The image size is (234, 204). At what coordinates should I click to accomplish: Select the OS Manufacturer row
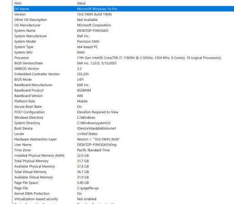(124, 25)
